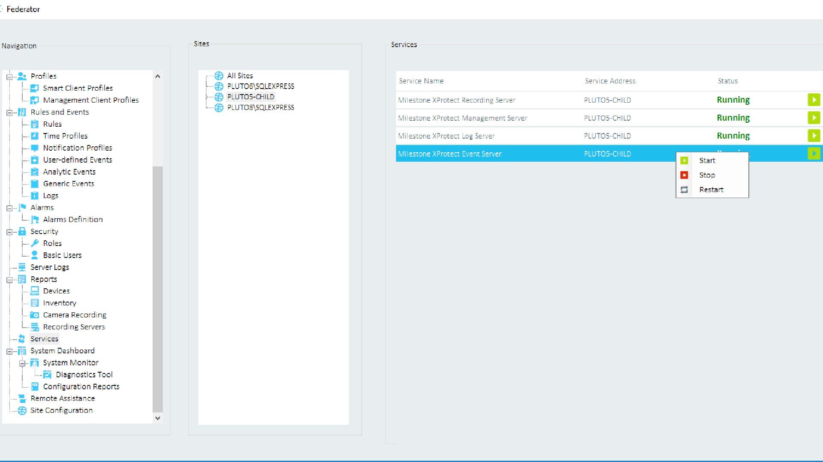
Task: Click the Site Configuration globe icon
Action: pos(22,410)
